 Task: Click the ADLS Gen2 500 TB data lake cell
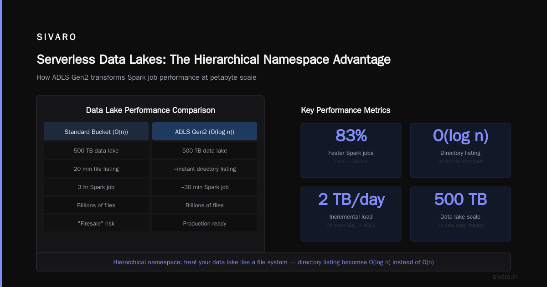click(x=205, y=150)
